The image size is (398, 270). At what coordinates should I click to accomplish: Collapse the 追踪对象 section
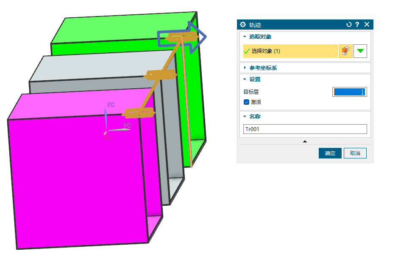(245, 37)
